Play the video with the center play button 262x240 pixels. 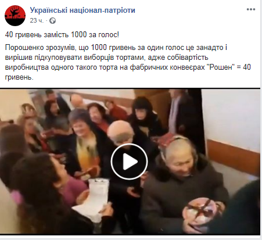pos(129,162)
